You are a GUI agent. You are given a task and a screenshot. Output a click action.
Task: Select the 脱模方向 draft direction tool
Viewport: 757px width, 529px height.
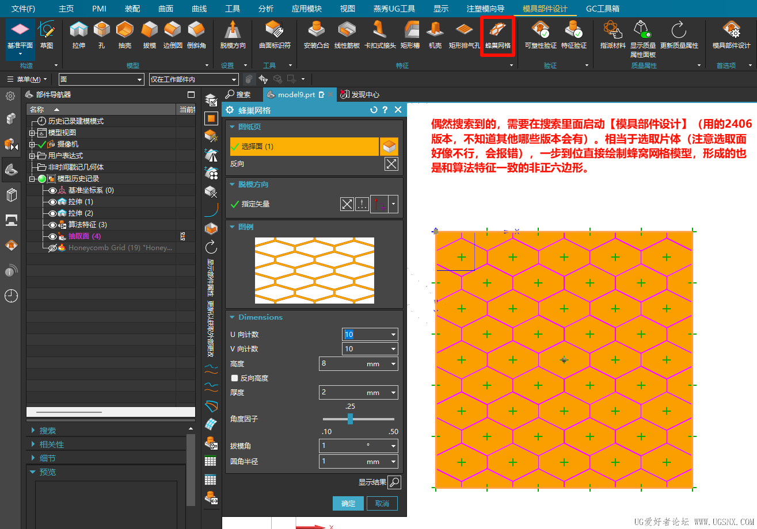click(233, 35)
